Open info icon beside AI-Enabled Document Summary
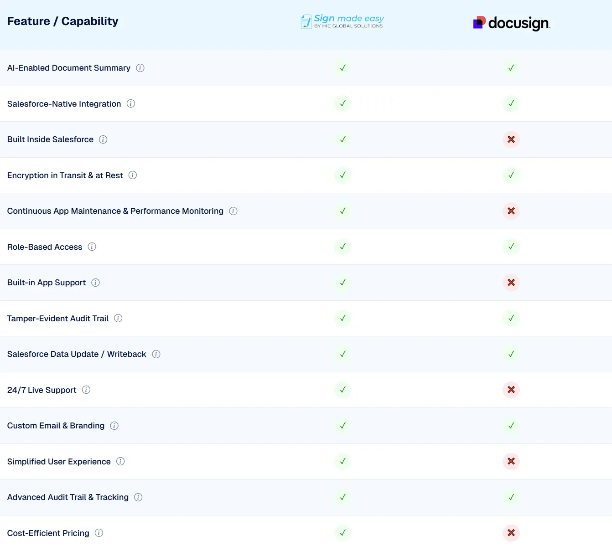The image size is (612, 546). click(140, 68)
